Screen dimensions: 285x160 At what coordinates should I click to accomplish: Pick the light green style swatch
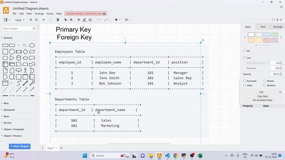[275, 35]
